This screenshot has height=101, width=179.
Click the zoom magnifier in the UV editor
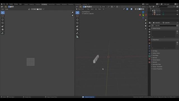click(x=72, y=12)
